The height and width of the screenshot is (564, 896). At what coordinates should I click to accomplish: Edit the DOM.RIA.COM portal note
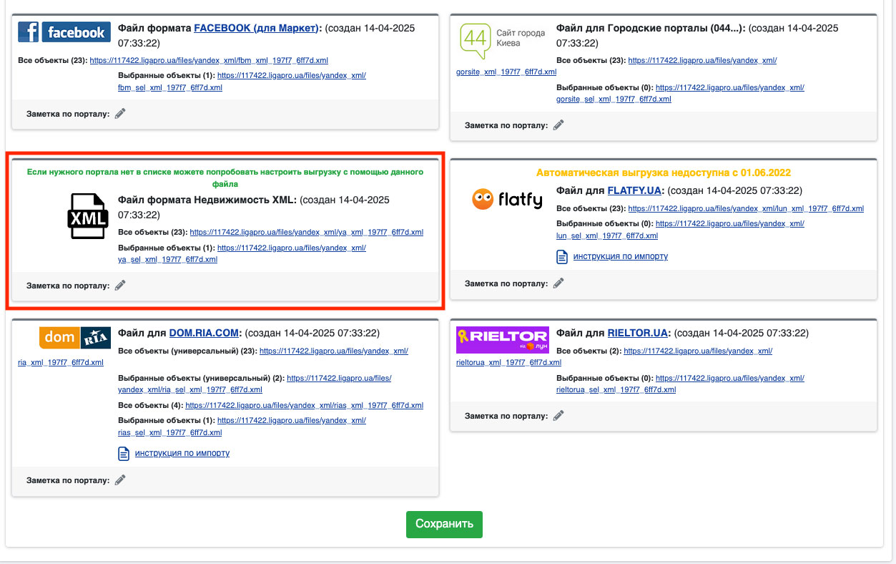click(x=120, y=480)
